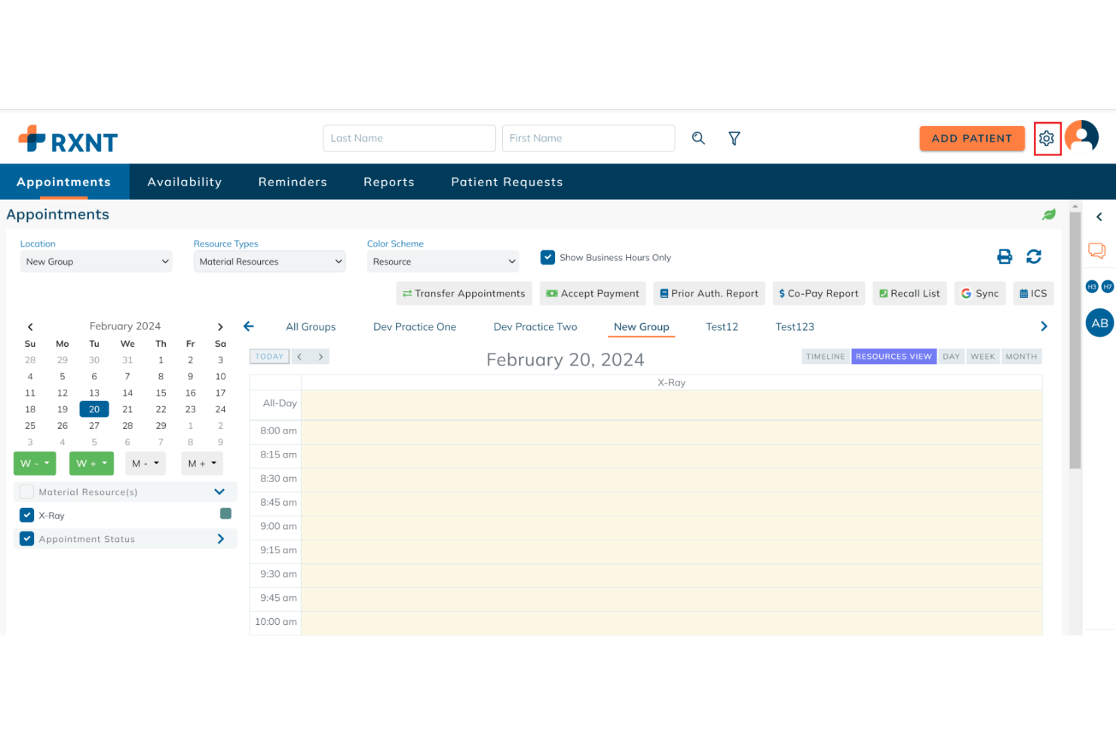Image resolution: width=1116 pixels, height=744 pixels.
Task: Open the W + week dropdown
Action: [x=91, y=463]
